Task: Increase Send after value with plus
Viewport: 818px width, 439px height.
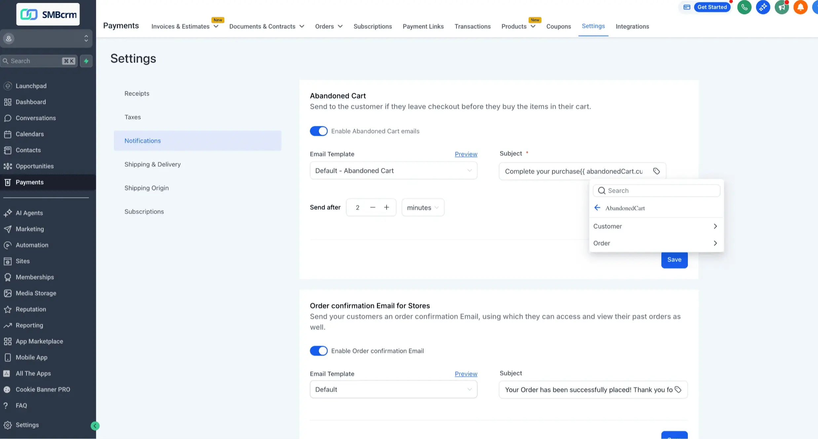Action: tap(387, 207)
